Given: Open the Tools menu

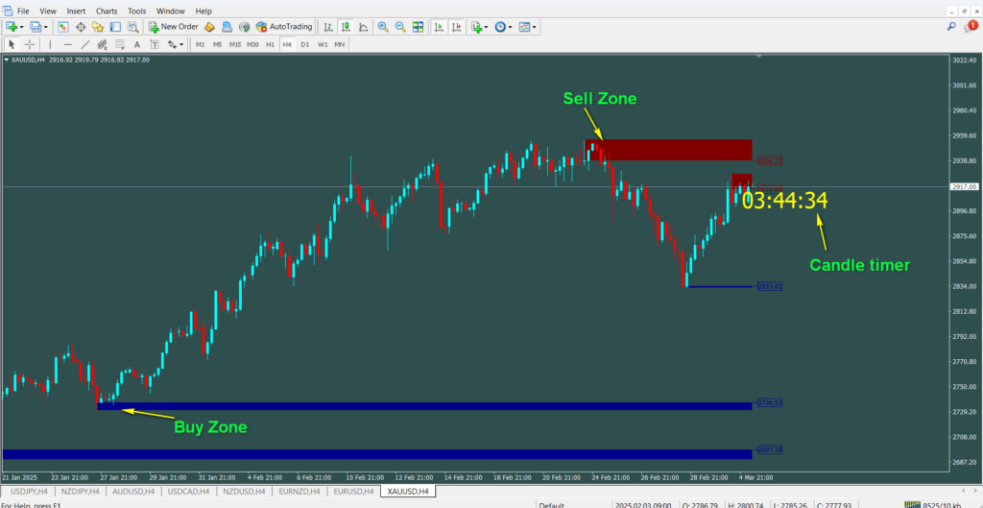Looking at the screenshot, I should 136,12.
